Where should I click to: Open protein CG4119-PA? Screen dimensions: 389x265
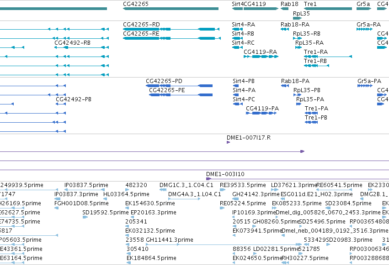(261, 113)
